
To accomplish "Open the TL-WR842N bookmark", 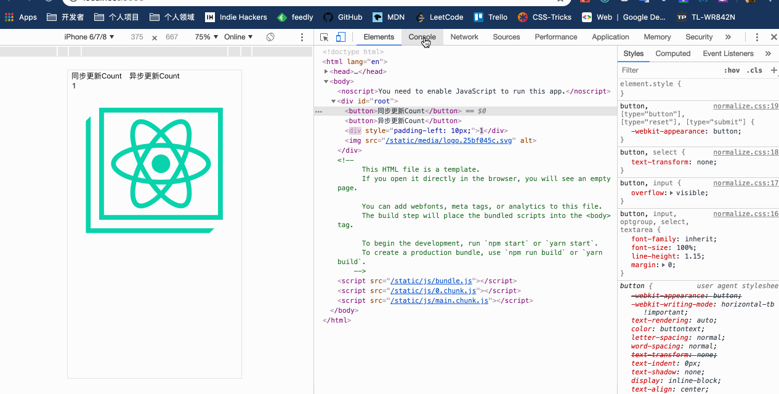I will tap(706, 17).
